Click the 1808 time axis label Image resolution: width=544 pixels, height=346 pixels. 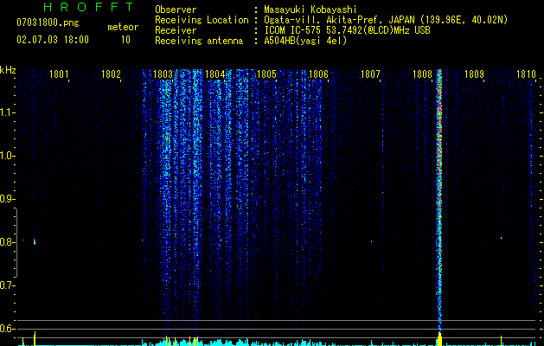(x=422, y=74)
